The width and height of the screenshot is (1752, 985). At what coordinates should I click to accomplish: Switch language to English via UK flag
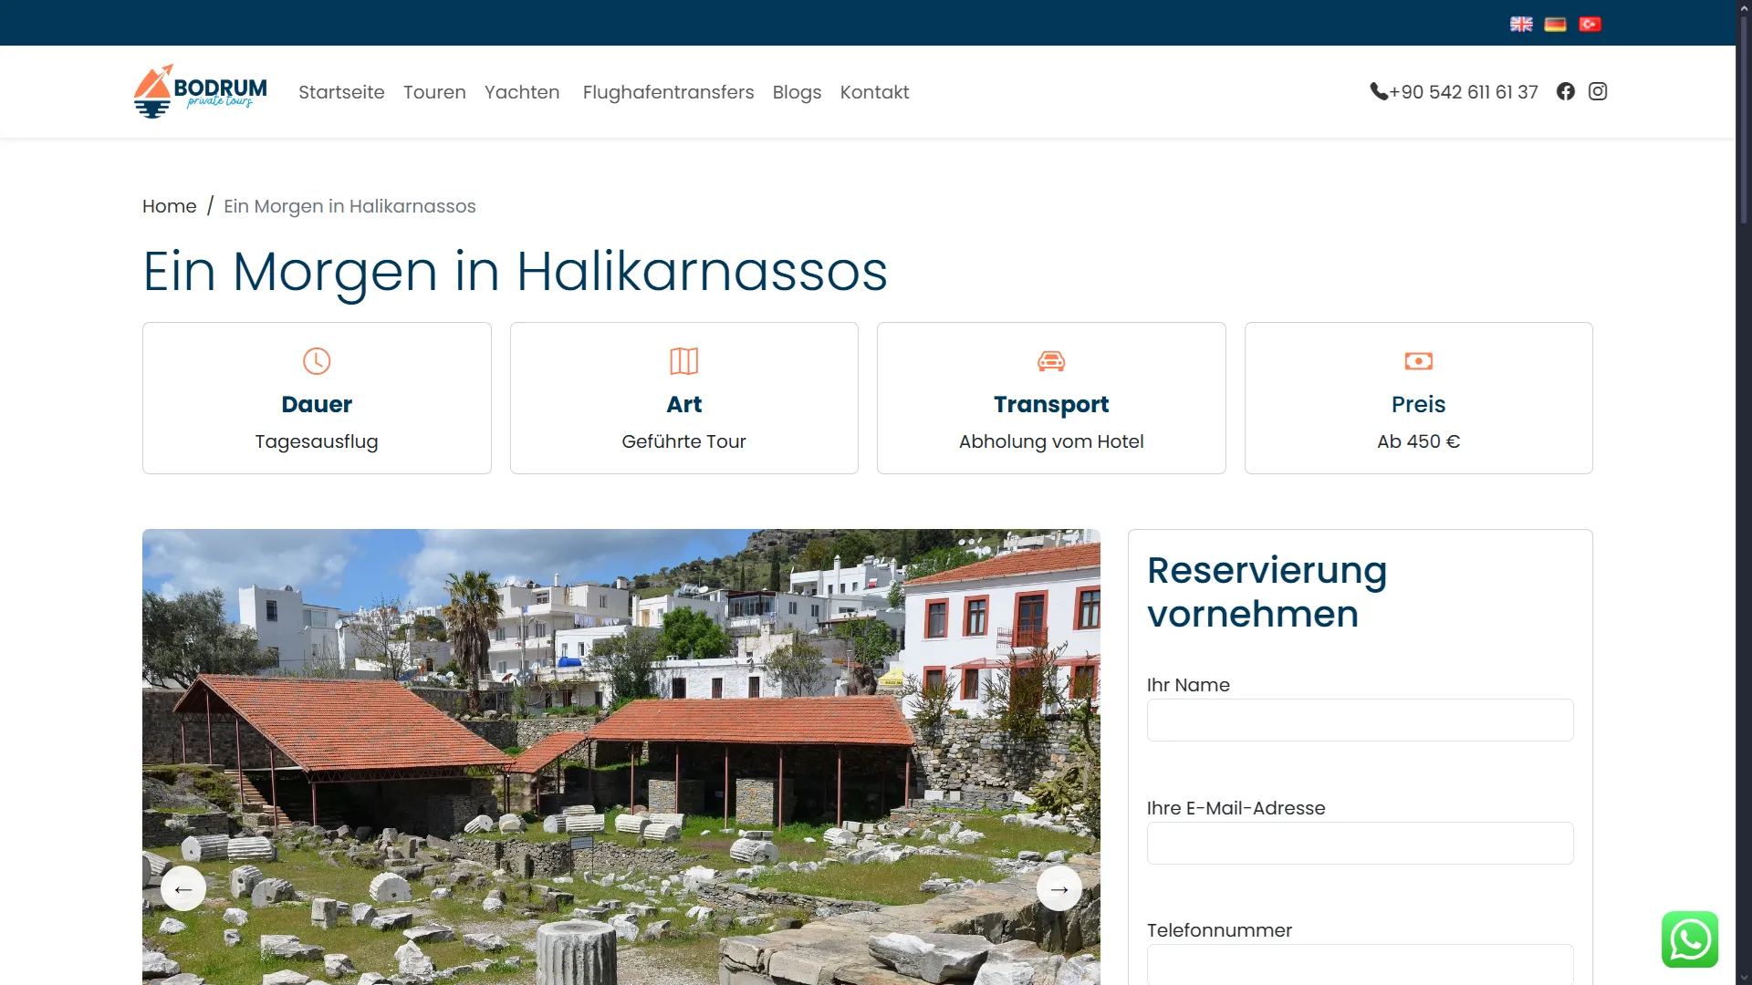tap(1521, 24)
